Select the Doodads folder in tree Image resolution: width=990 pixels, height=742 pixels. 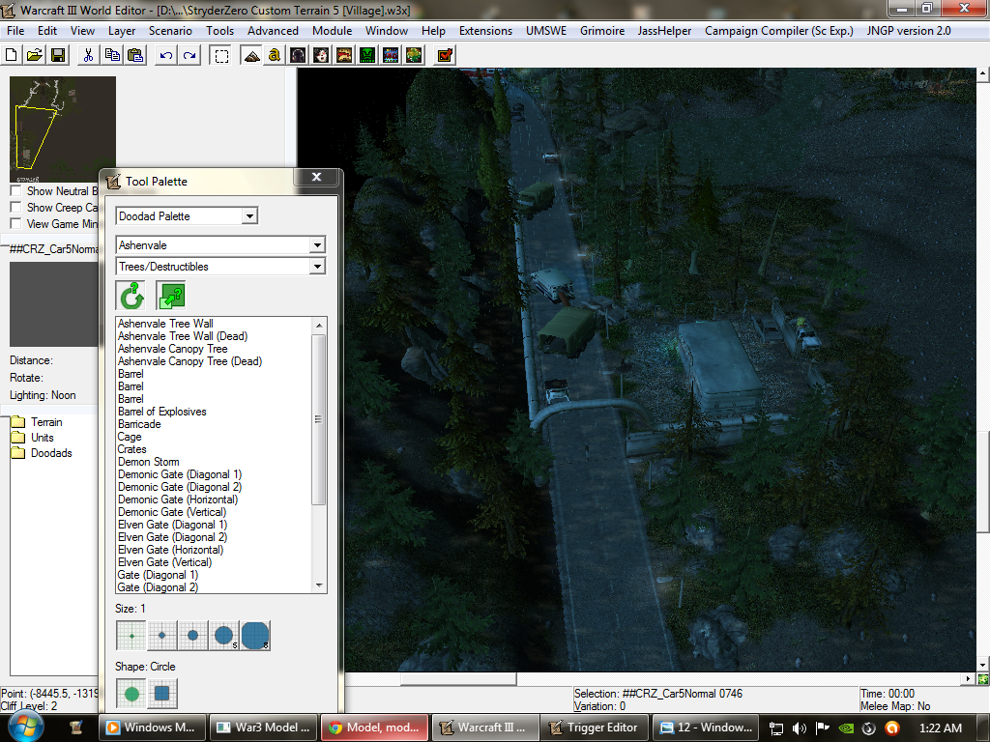[52, 453]
